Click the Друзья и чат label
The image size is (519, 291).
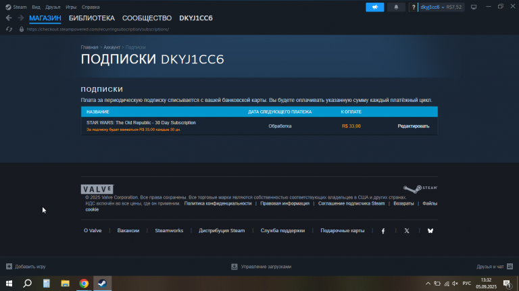(x=490, y=267)
